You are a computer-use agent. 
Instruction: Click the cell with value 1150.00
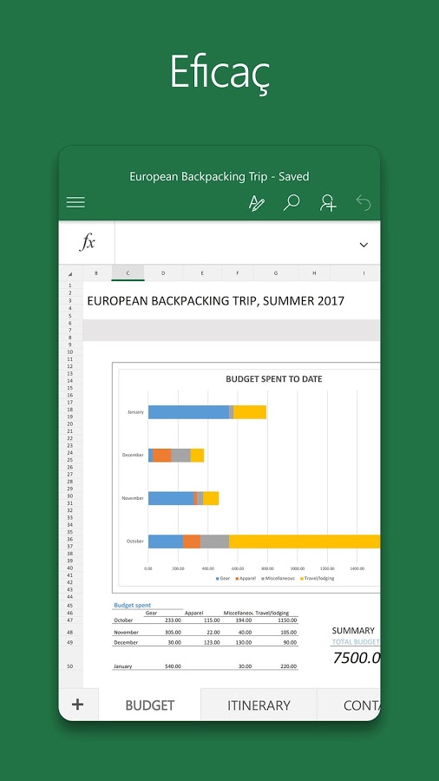point(287,620)
